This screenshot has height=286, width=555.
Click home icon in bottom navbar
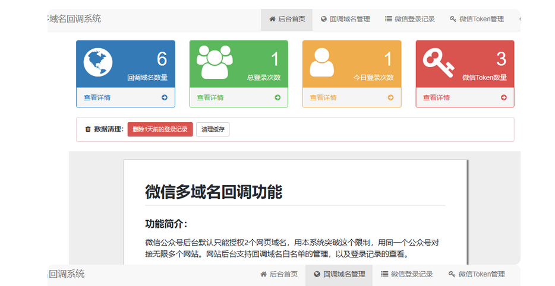(x=263, y=274)
